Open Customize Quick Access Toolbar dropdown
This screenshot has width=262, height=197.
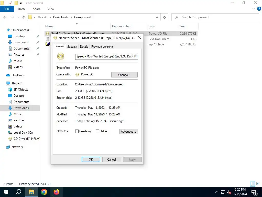[x=21, y=3]
